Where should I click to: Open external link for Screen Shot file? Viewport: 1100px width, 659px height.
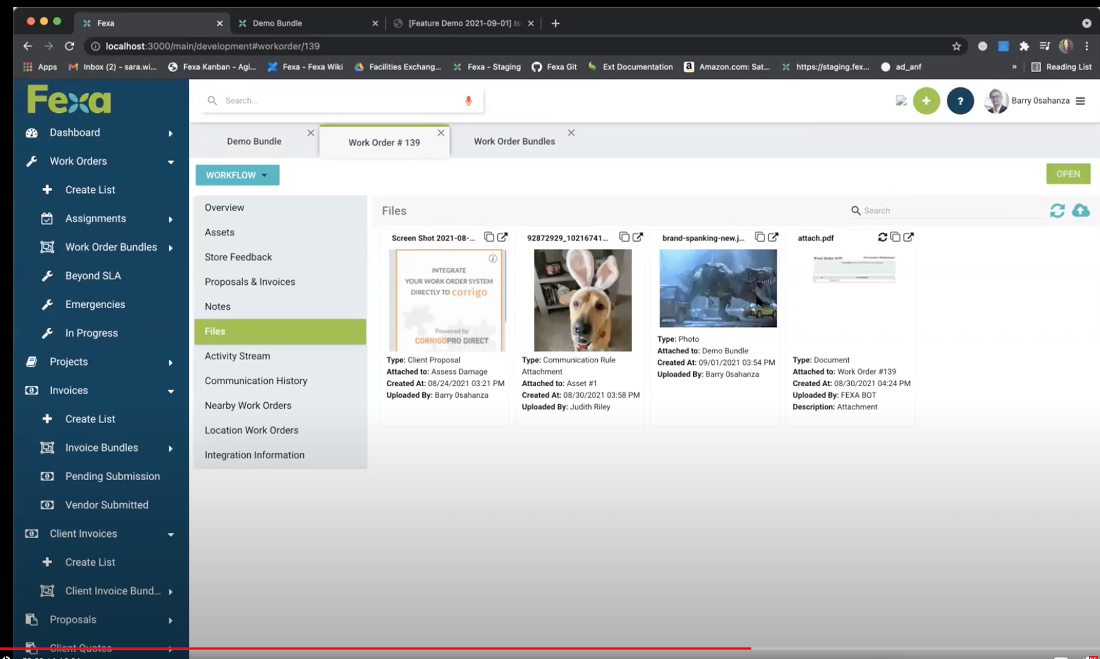[x=502, y=237]
